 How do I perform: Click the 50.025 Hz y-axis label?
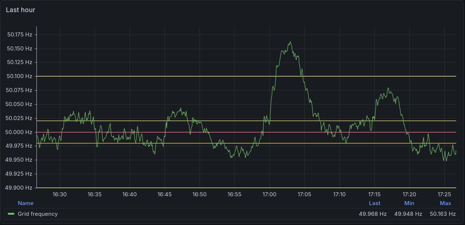[x=20, y=118]
